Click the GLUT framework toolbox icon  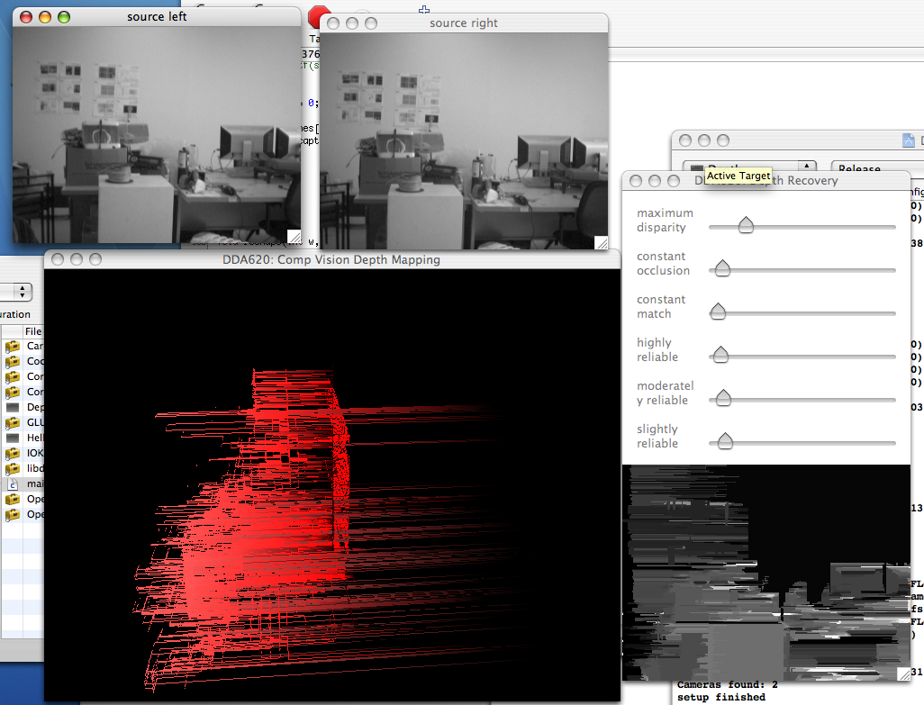click(x=13, y=422)
